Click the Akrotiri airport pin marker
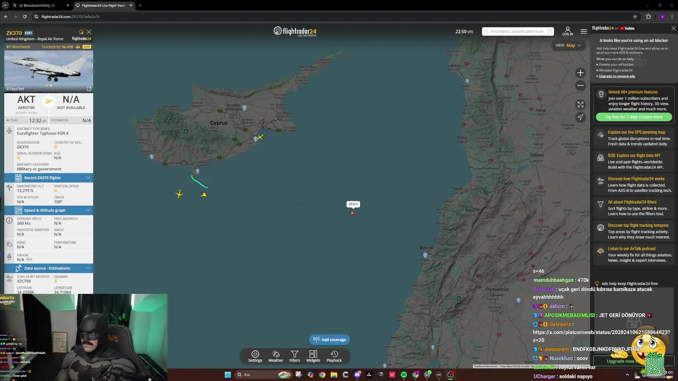 tap(197, 171)
